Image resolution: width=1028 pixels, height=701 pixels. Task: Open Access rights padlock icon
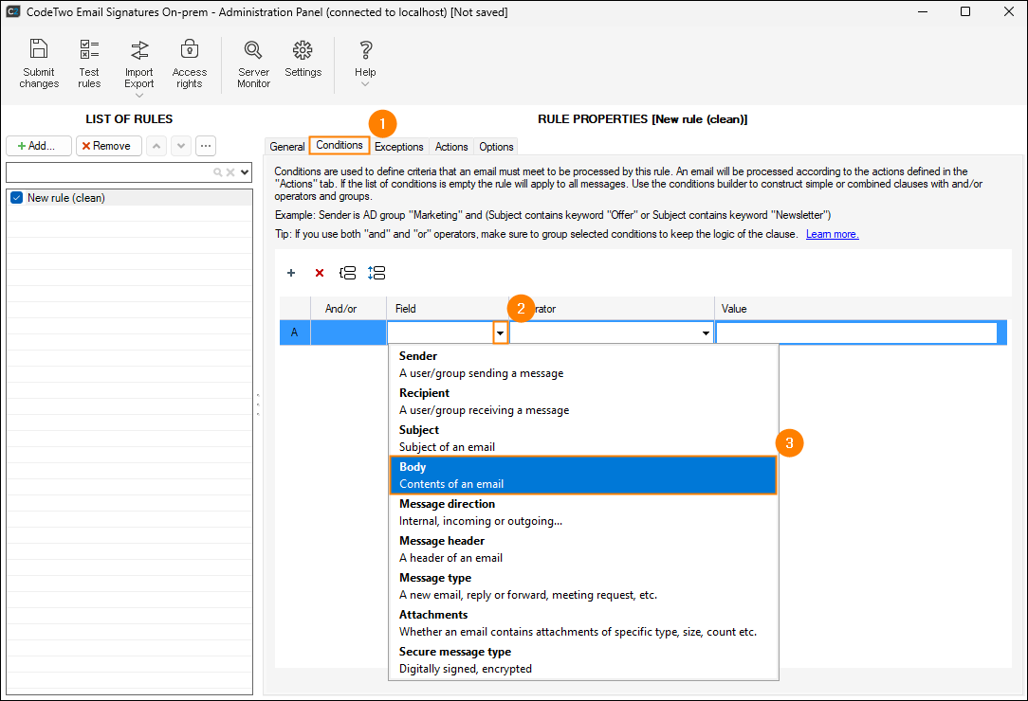(x=189, y=50)
